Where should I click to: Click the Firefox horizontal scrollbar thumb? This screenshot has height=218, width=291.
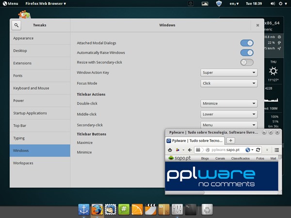click(185, 193)
